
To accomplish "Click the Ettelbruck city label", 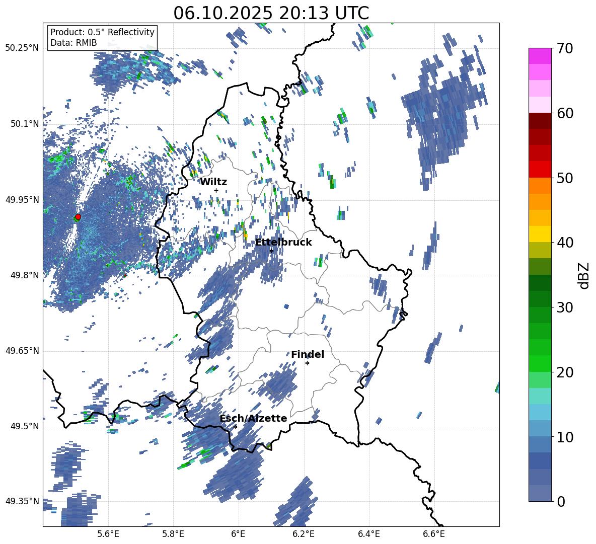I will (283, 243).
